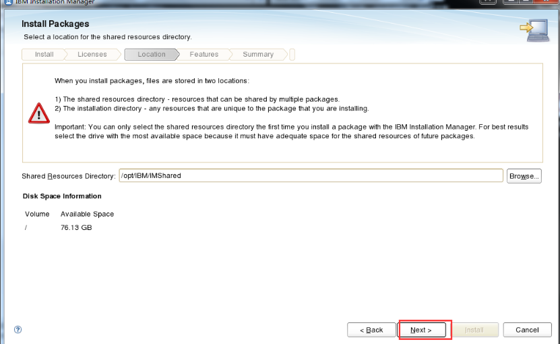
Task: Click the IBM Installation Manager title icon
Action: pos(8,2)
